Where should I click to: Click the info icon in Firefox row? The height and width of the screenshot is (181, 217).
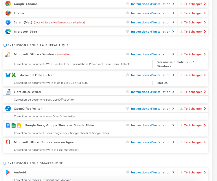pyautogui.click(x=128, y=13)
